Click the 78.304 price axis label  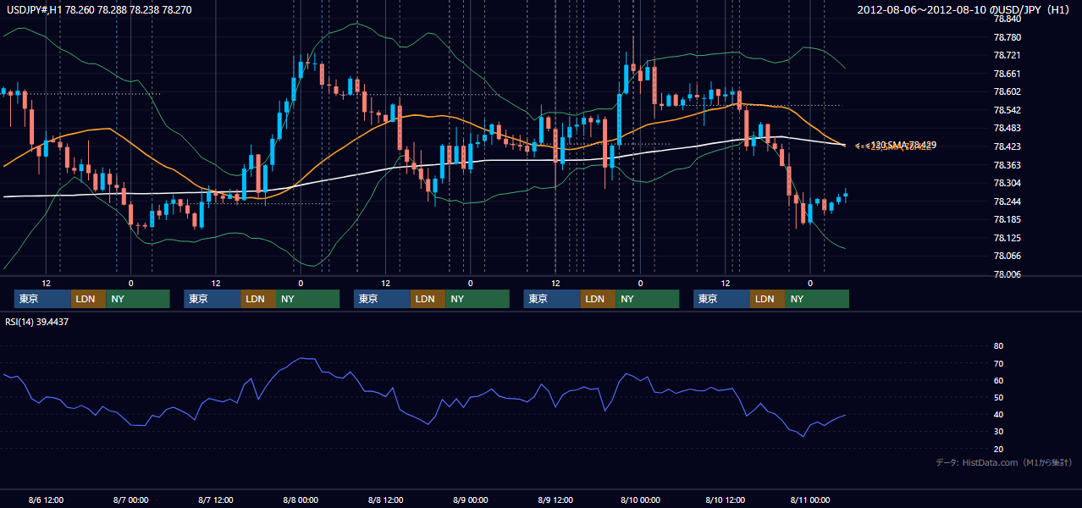pyautogui.click(x=1007, y=183)
